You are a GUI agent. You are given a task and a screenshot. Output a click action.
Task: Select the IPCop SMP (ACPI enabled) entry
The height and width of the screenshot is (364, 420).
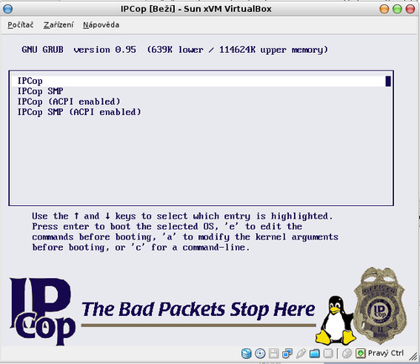pyautogui.click(x=79, y=112)
